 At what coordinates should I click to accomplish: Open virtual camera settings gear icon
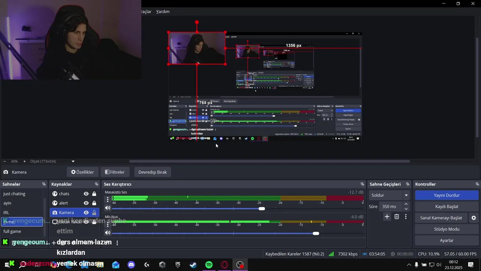(x=474, y=218)
